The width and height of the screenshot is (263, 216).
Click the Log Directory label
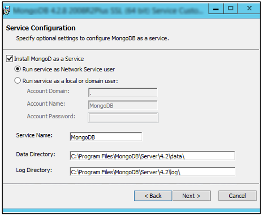[34, 170]
